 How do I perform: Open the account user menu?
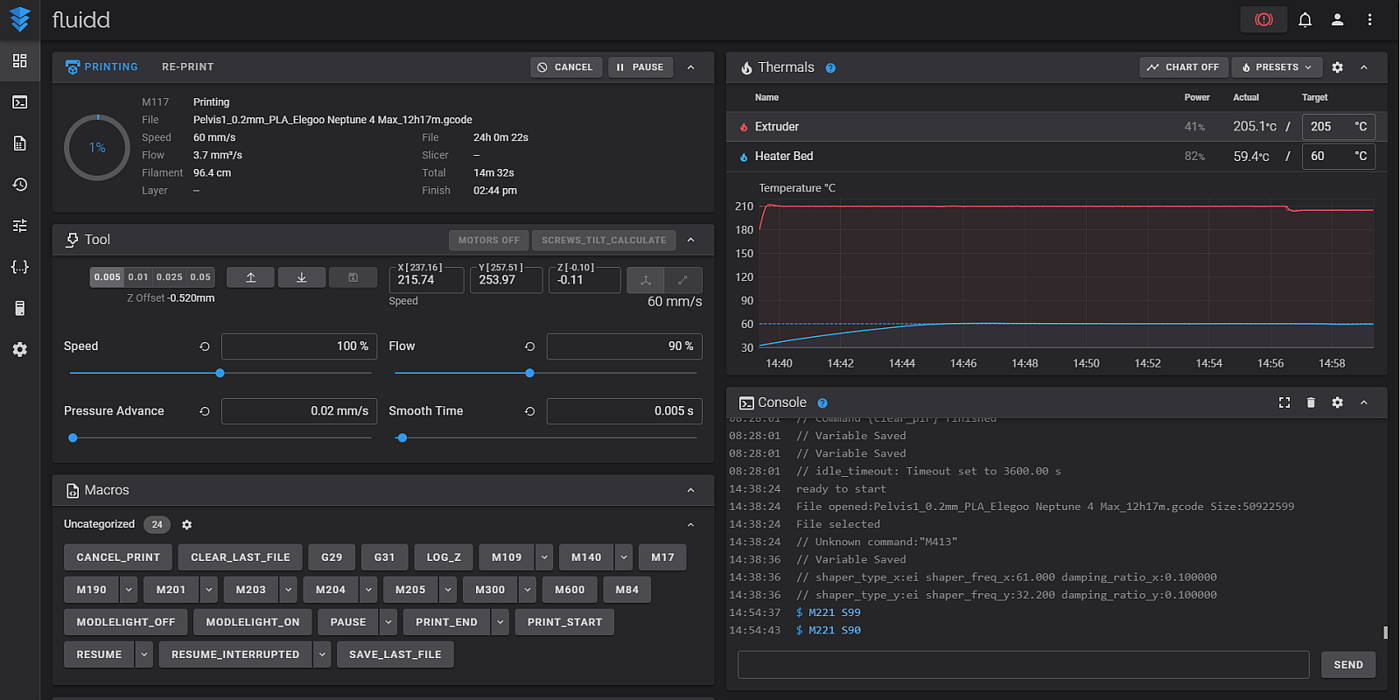pos(1337,19)
